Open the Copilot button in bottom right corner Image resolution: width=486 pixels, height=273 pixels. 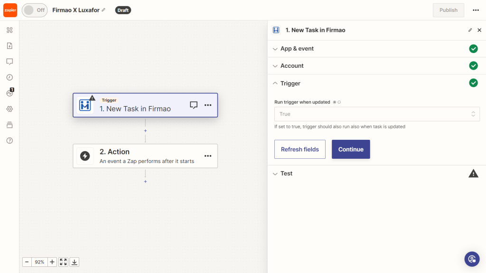472,259
